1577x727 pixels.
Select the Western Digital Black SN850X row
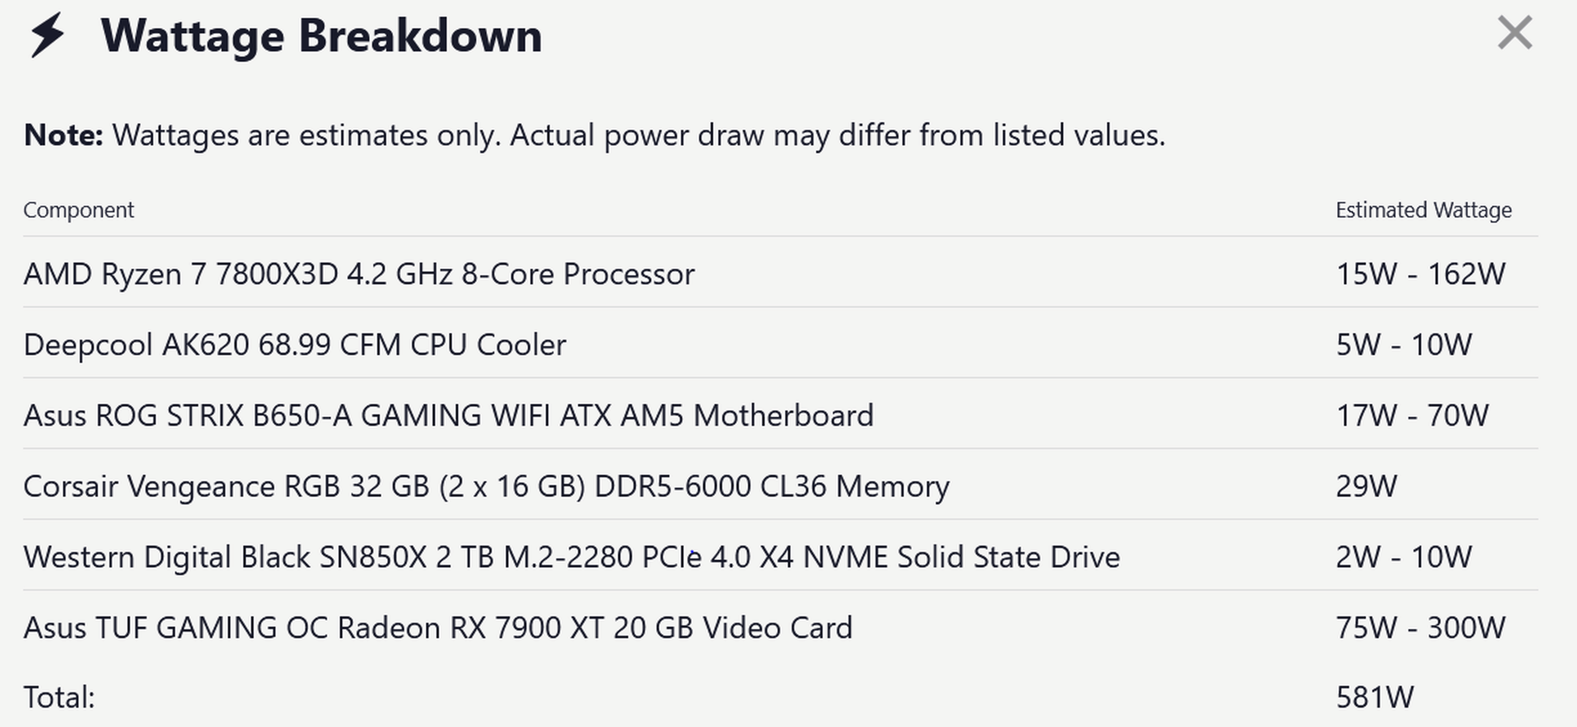[781, 555]
